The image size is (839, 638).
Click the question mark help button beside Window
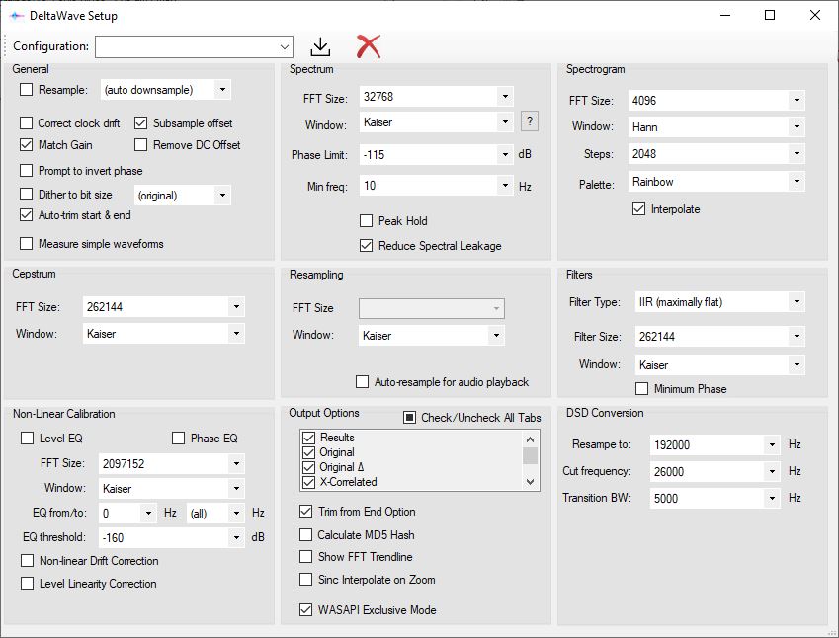click(529, 121)
